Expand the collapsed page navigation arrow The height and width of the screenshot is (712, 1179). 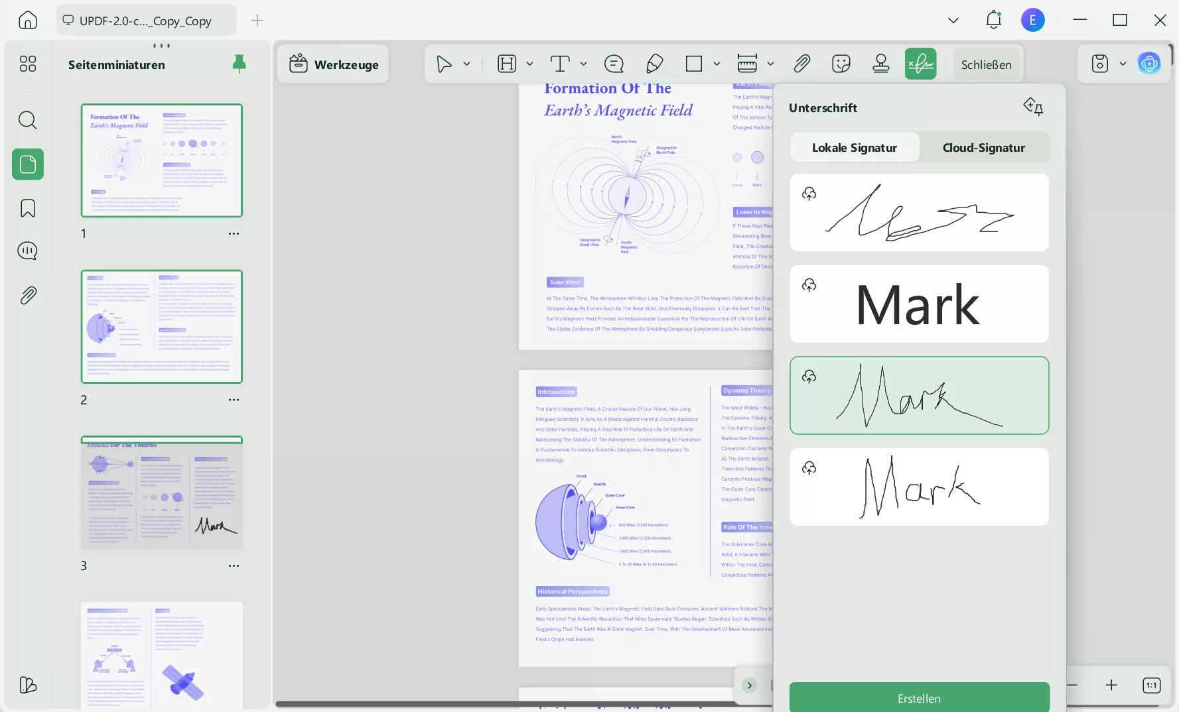749,685
